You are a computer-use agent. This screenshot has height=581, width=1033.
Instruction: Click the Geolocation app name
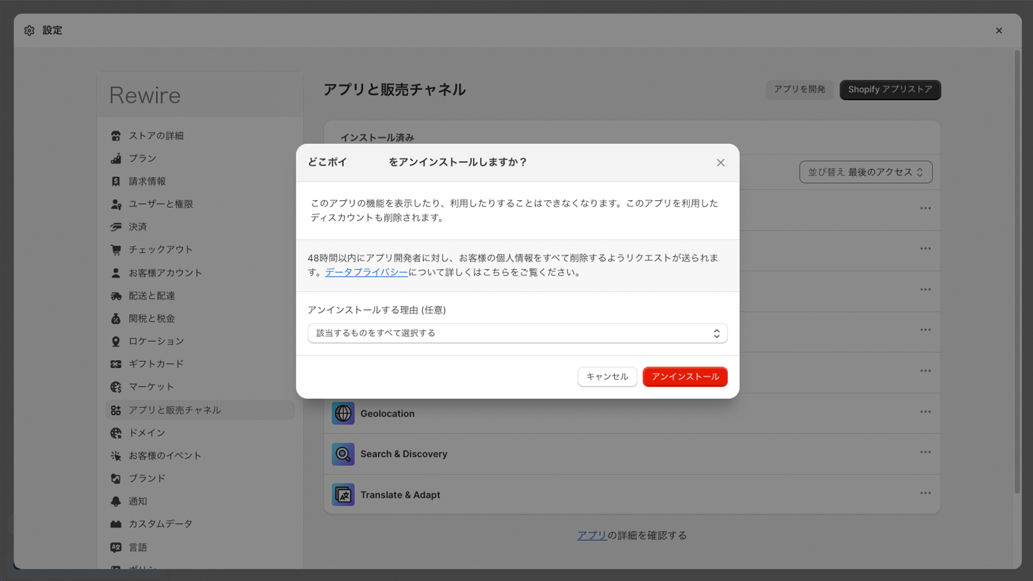[x=387, y=414]
